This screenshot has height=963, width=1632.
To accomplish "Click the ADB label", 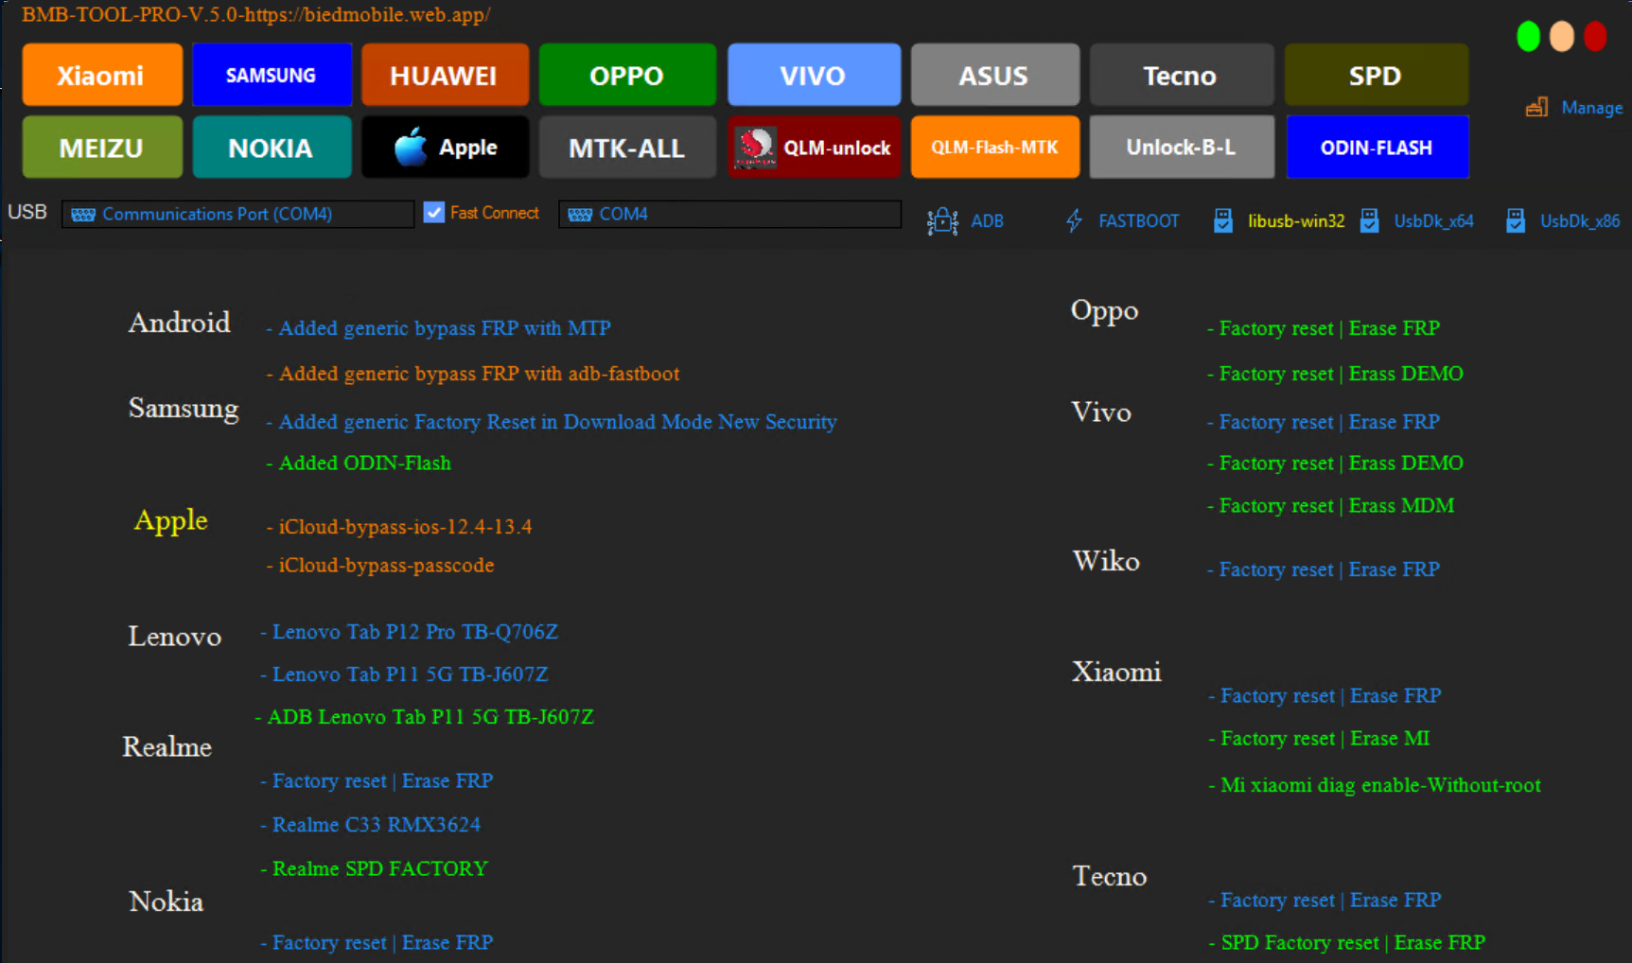I will pos(987,221).
